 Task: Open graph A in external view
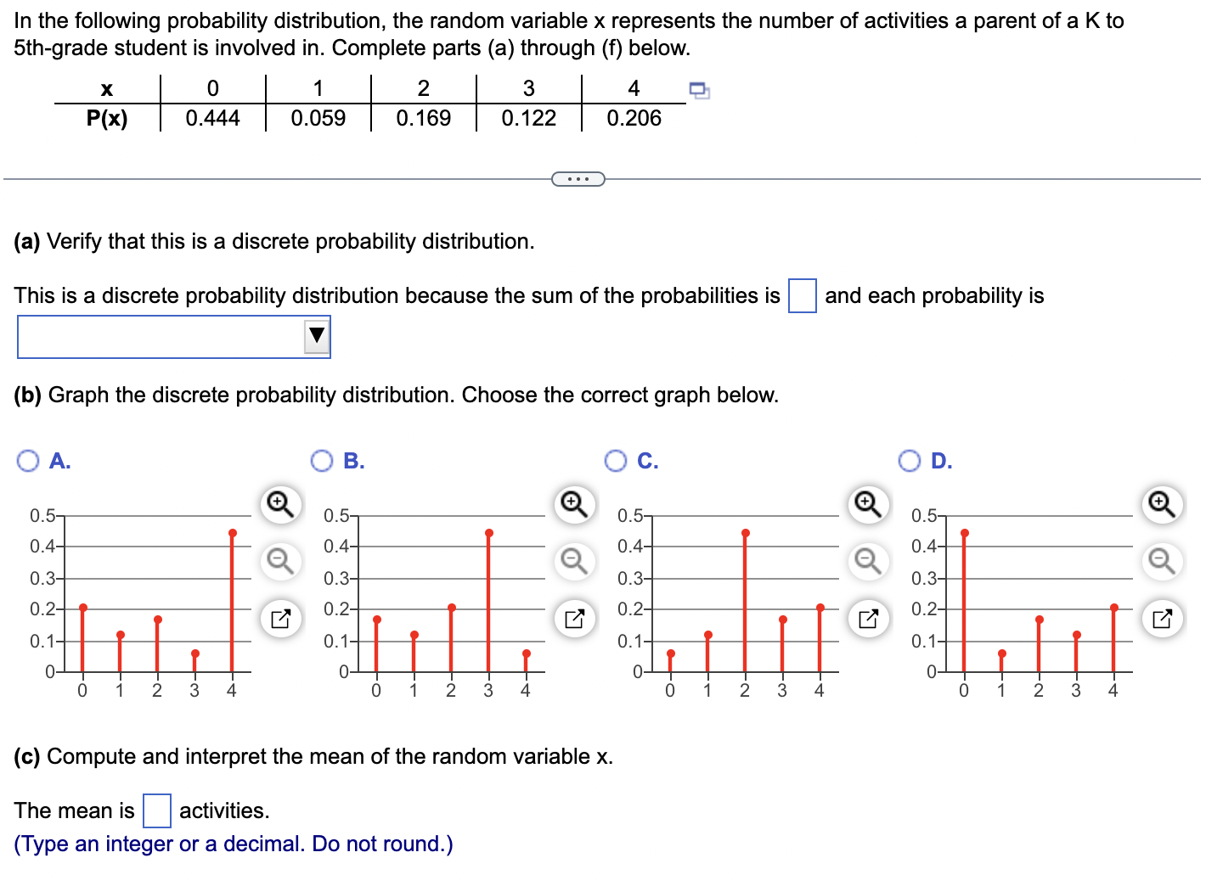point(280,619)
